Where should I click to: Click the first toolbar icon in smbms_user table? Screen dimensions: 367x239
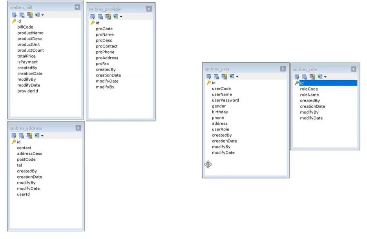209,76
